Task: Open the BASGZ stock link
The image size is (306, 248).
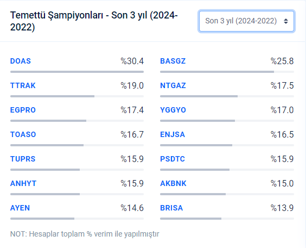Action: point(173,61)
